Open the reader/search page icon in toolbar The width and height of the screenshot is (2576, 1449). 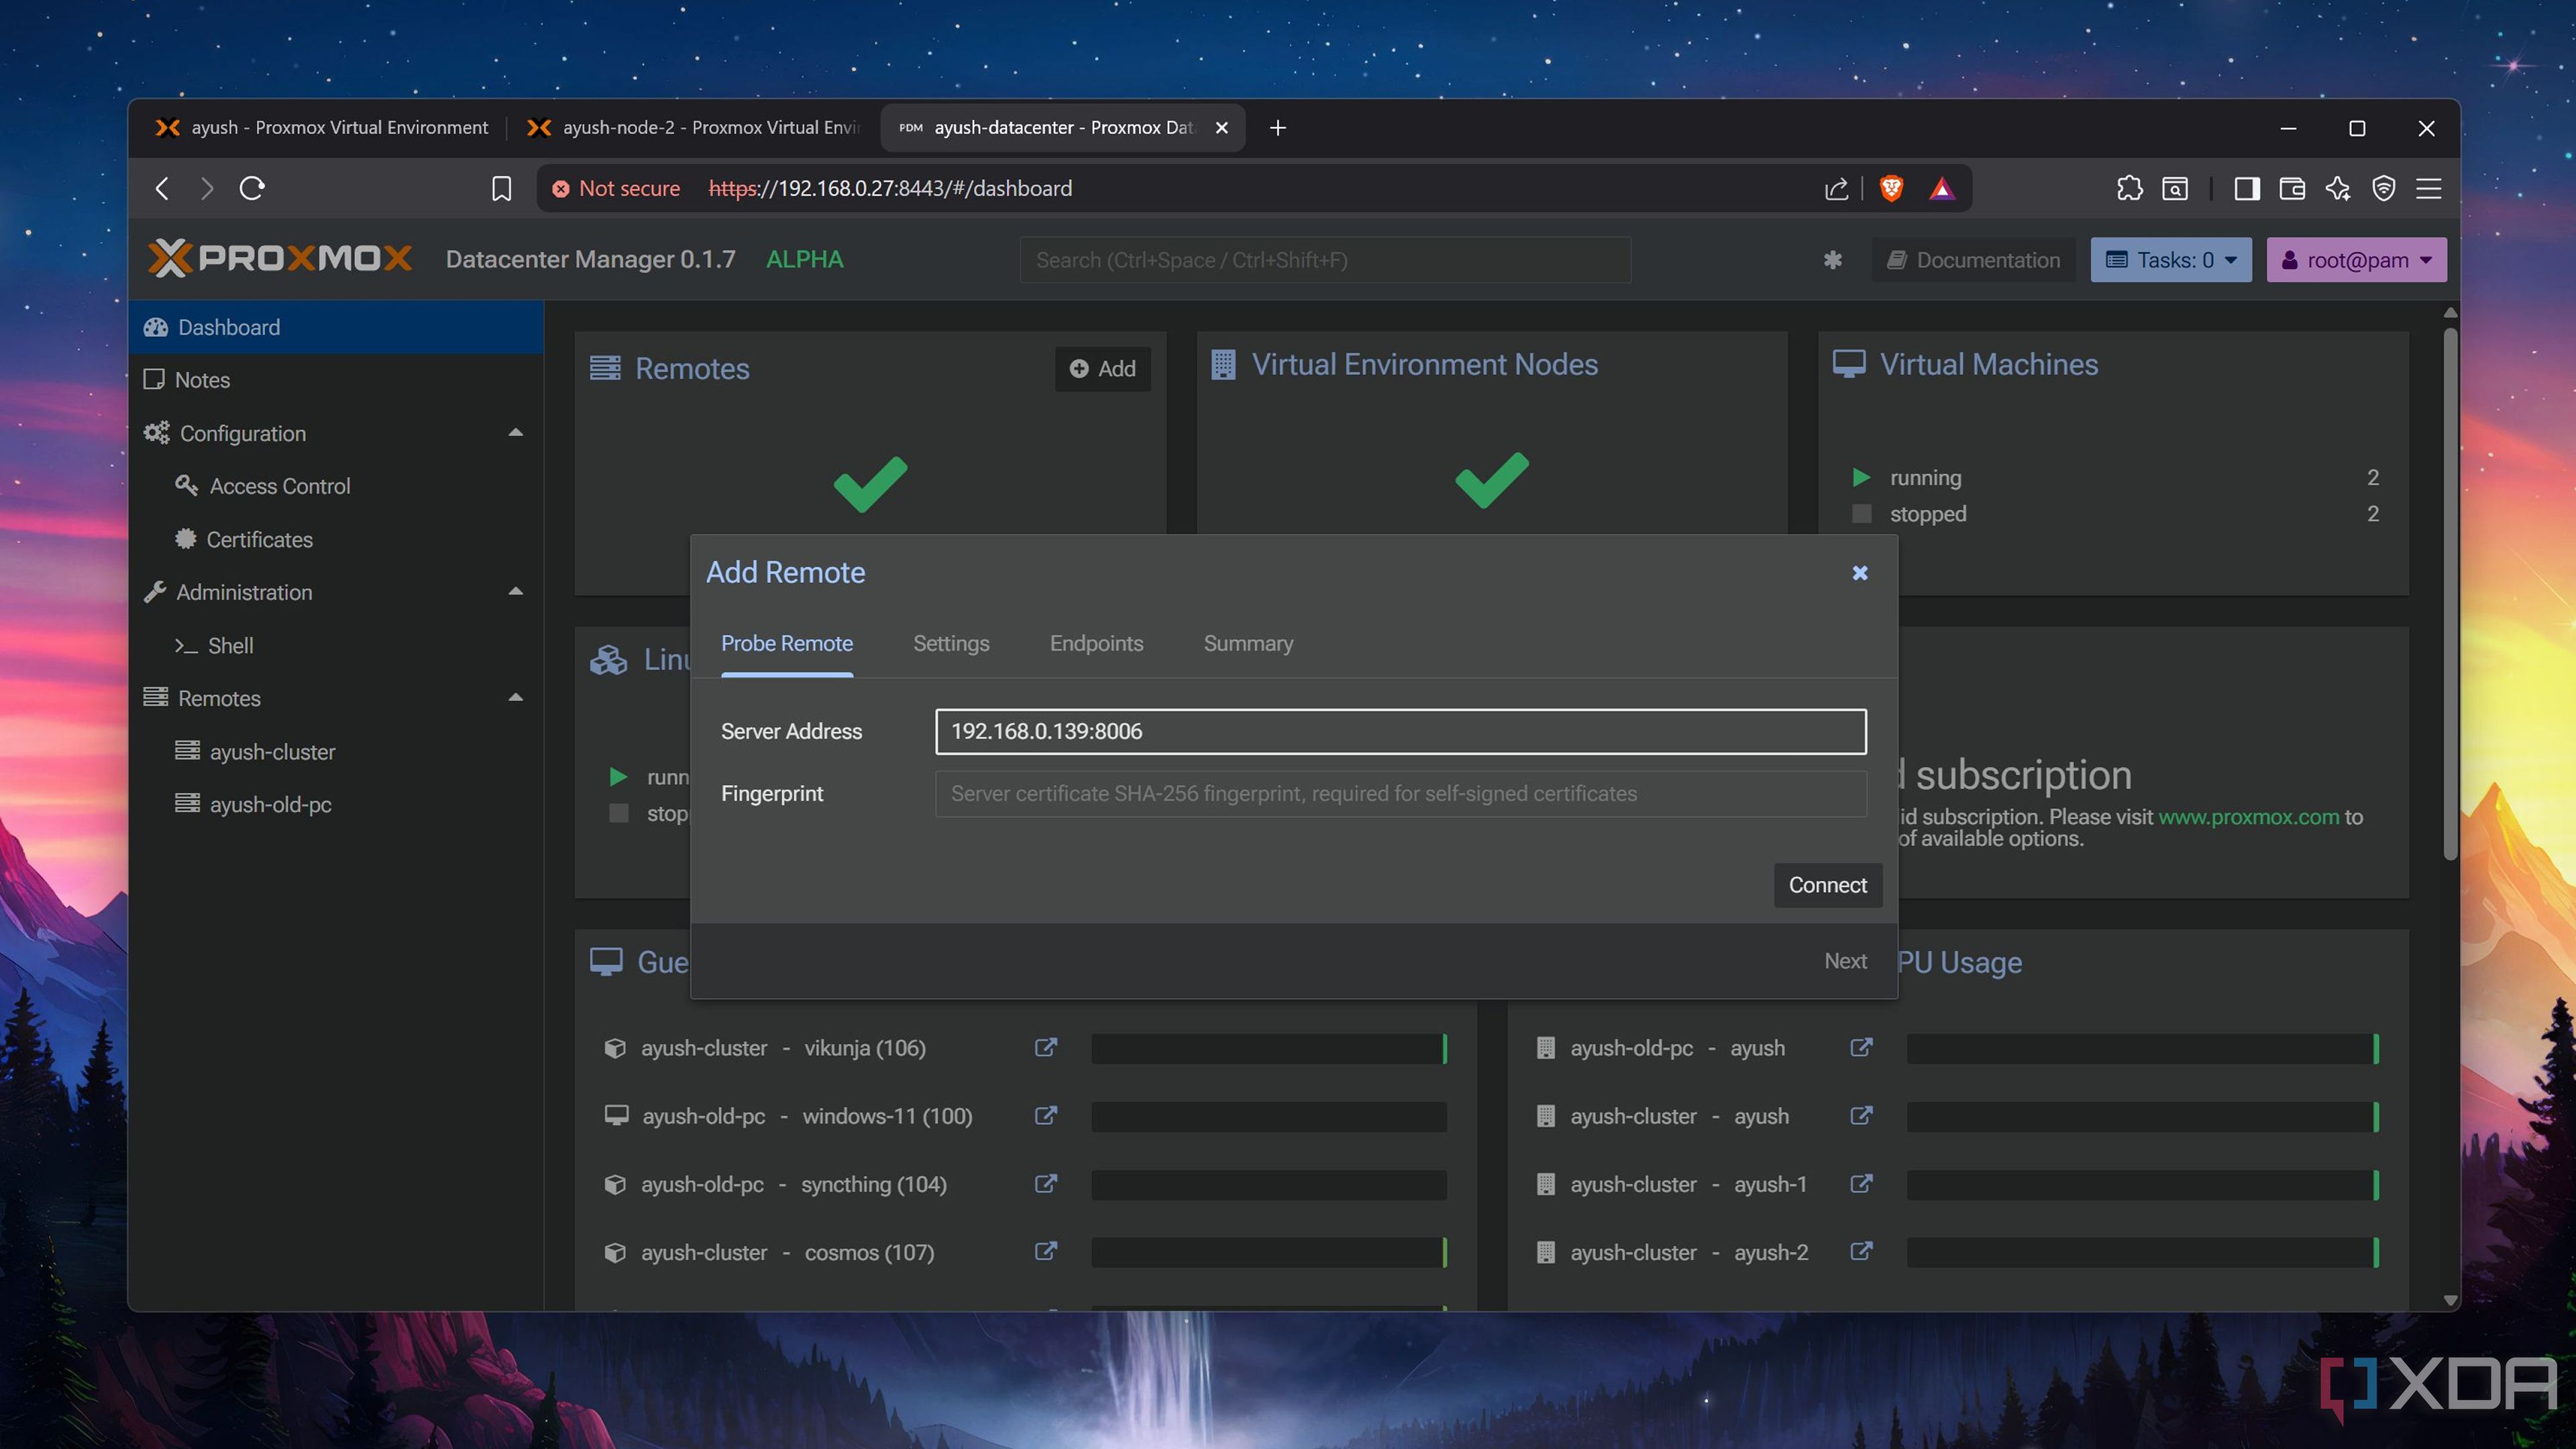click(2175, 188)
